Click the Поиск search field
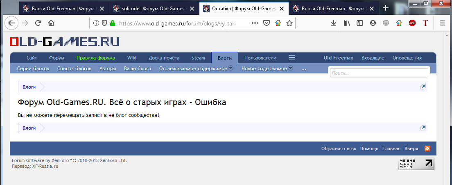Screen dimensions: 452x185 coord(379,73)
